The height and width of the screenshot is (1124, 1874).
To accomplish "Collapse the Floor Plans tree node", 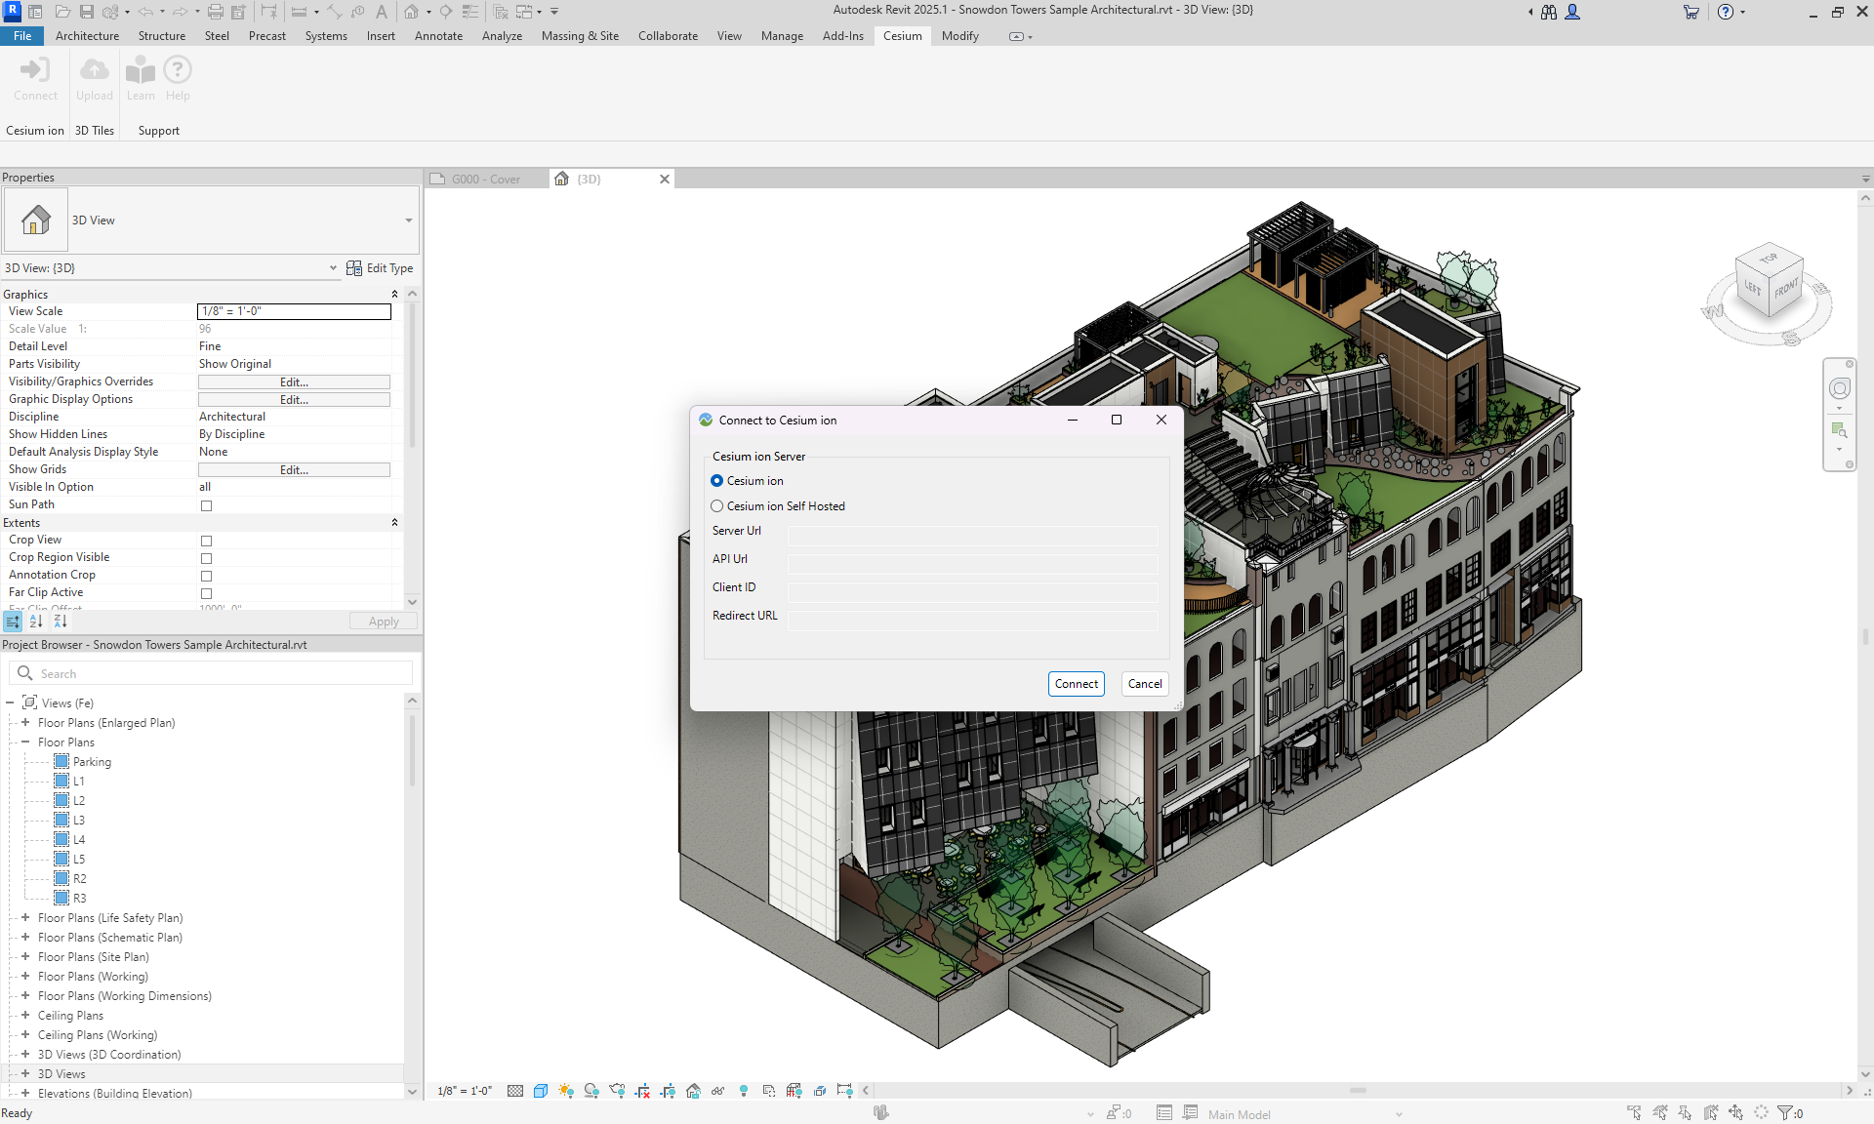I will (25, 743).
